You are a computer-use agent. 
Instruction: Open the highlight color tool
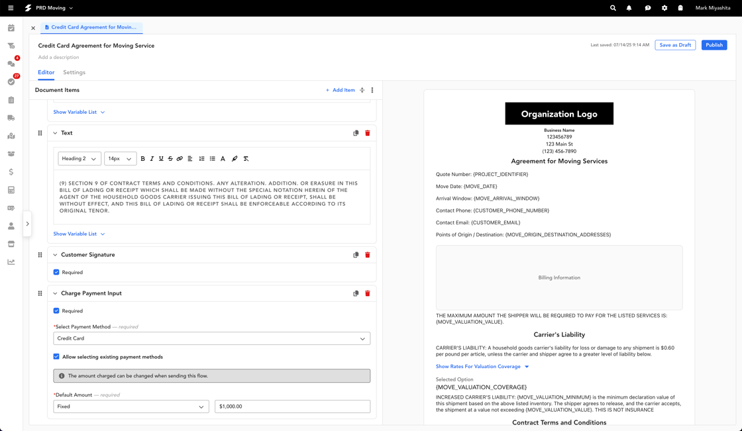pos(235,158)
